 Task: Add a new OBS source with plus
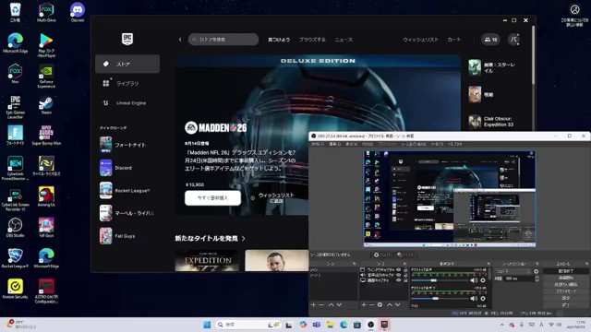363,304
